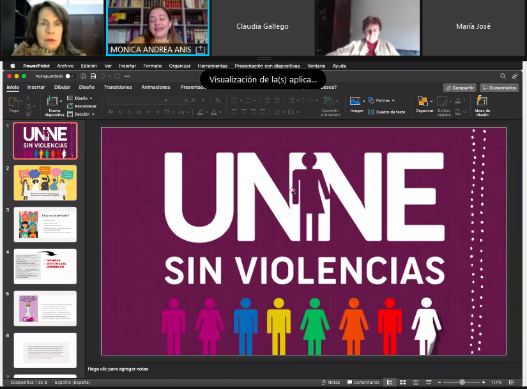Click fit slide to window icon
The width and height of the screenshot is (527, 389).
point(512,382)
